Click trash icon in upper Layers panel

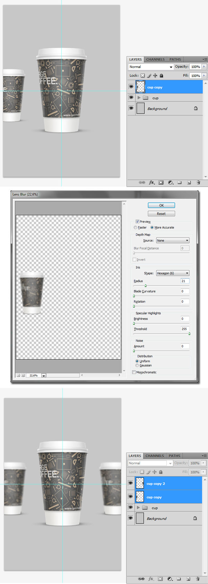pos(198,182)
